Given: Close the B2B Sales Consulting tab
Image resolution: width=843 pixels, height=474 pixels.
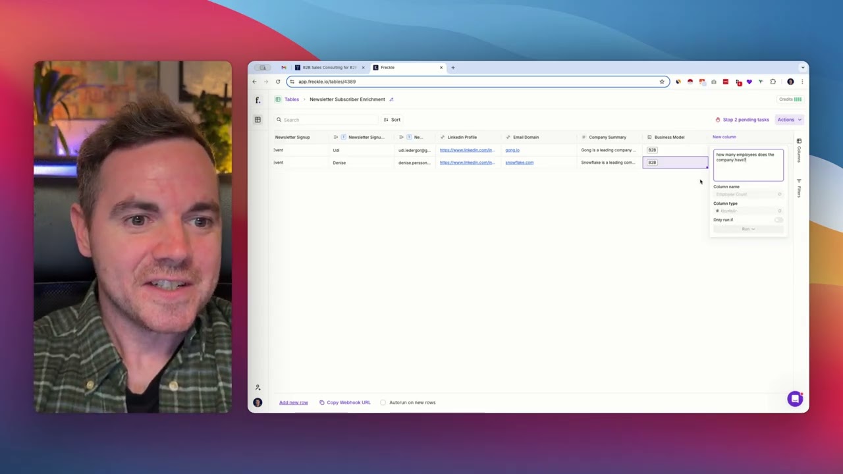Looking at the screenshot, I should [x=362, y=67].
